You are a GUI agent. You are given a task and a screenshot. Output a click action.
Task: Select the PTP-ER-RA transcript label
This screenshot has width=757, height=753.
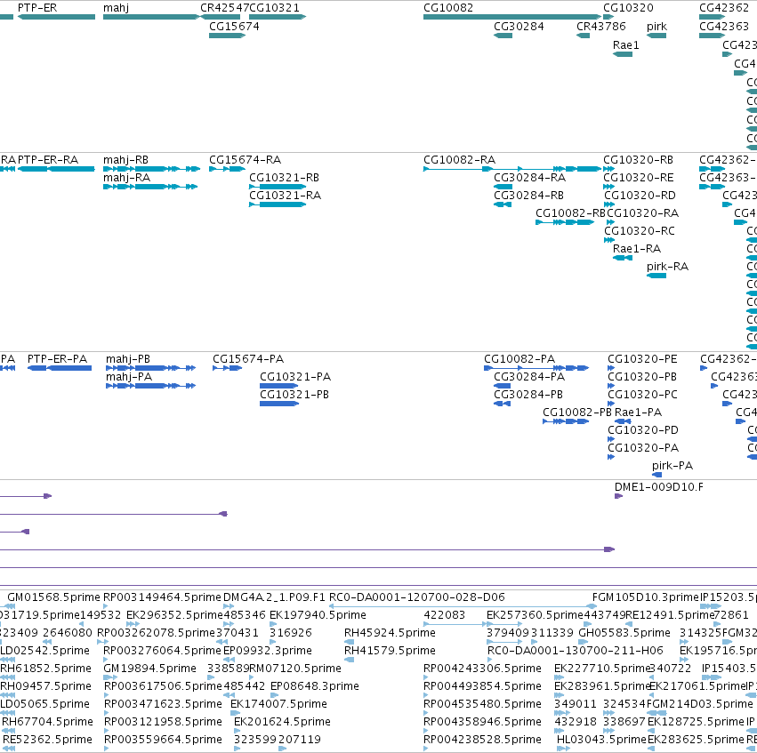click(x=48, y=160)
